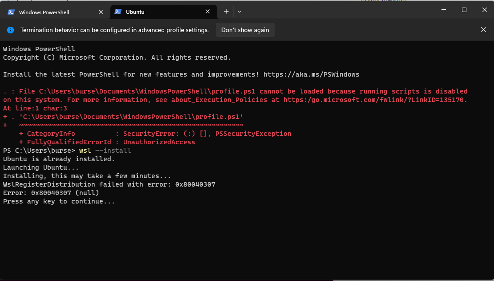Click the https://aka.ms/PSWindows link
Screen dimensions: 494x281
click(311, 74)
